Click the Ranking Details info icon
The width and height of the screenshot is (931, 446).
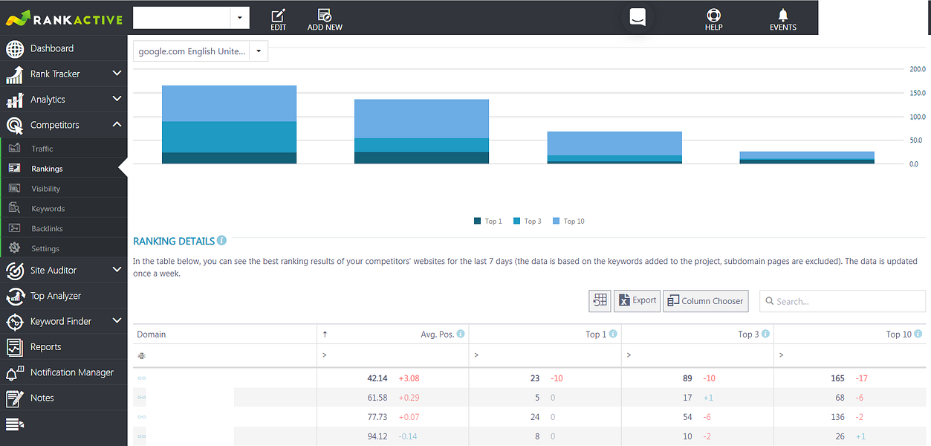tap(222, 241)
